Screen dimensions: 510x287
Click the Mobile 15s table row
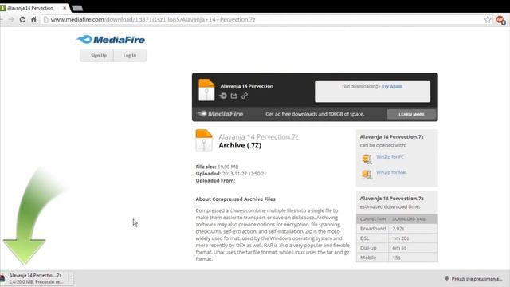point(397,258)
